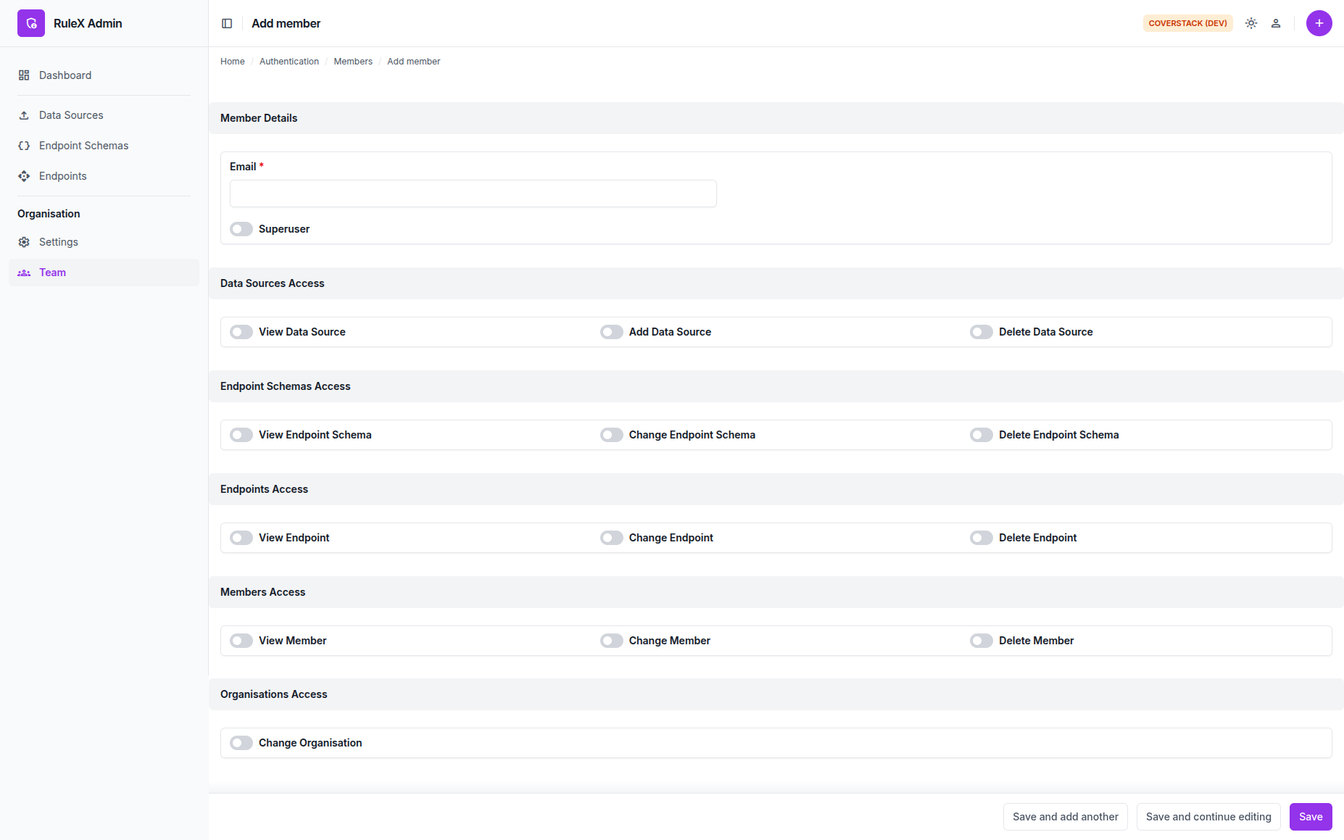Focus the Email input field
The image size is (1344, 840).
(473, 194)
